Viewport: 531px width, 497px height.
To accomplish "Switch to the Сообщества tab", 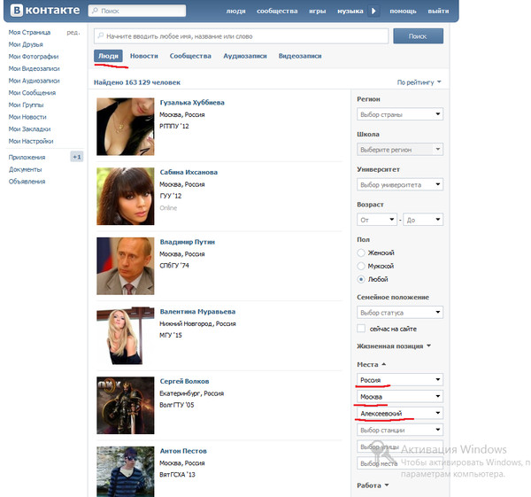I will [190, 56].
